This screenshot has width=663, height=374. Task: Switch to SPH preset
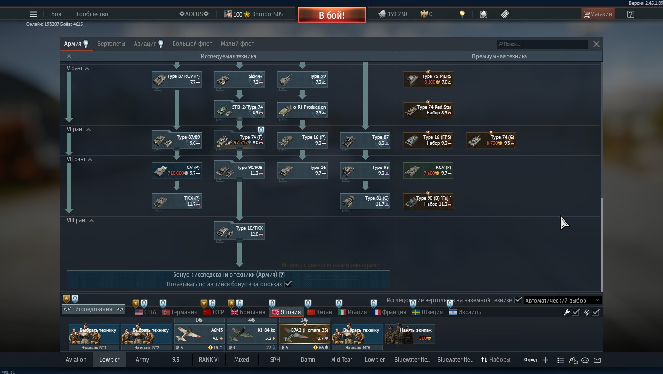click(275, 360)
